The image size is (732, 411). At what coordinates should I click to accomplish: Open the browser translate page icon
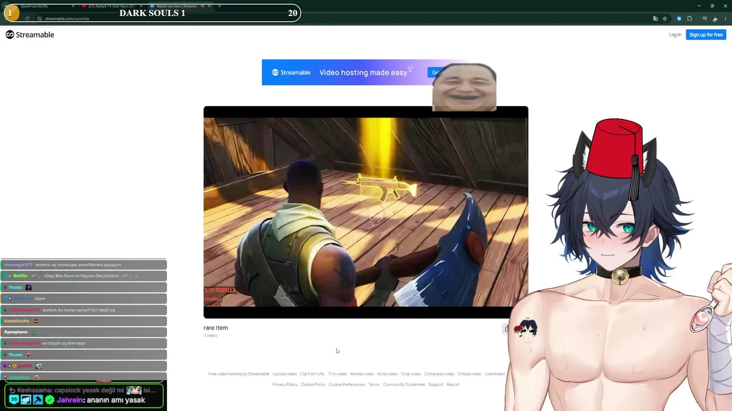(655, 19)
